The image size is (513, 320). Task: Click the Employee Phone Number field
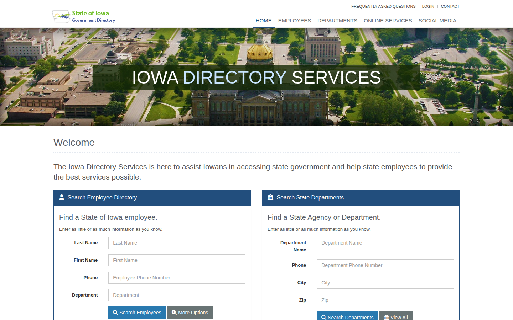point(177,278)
